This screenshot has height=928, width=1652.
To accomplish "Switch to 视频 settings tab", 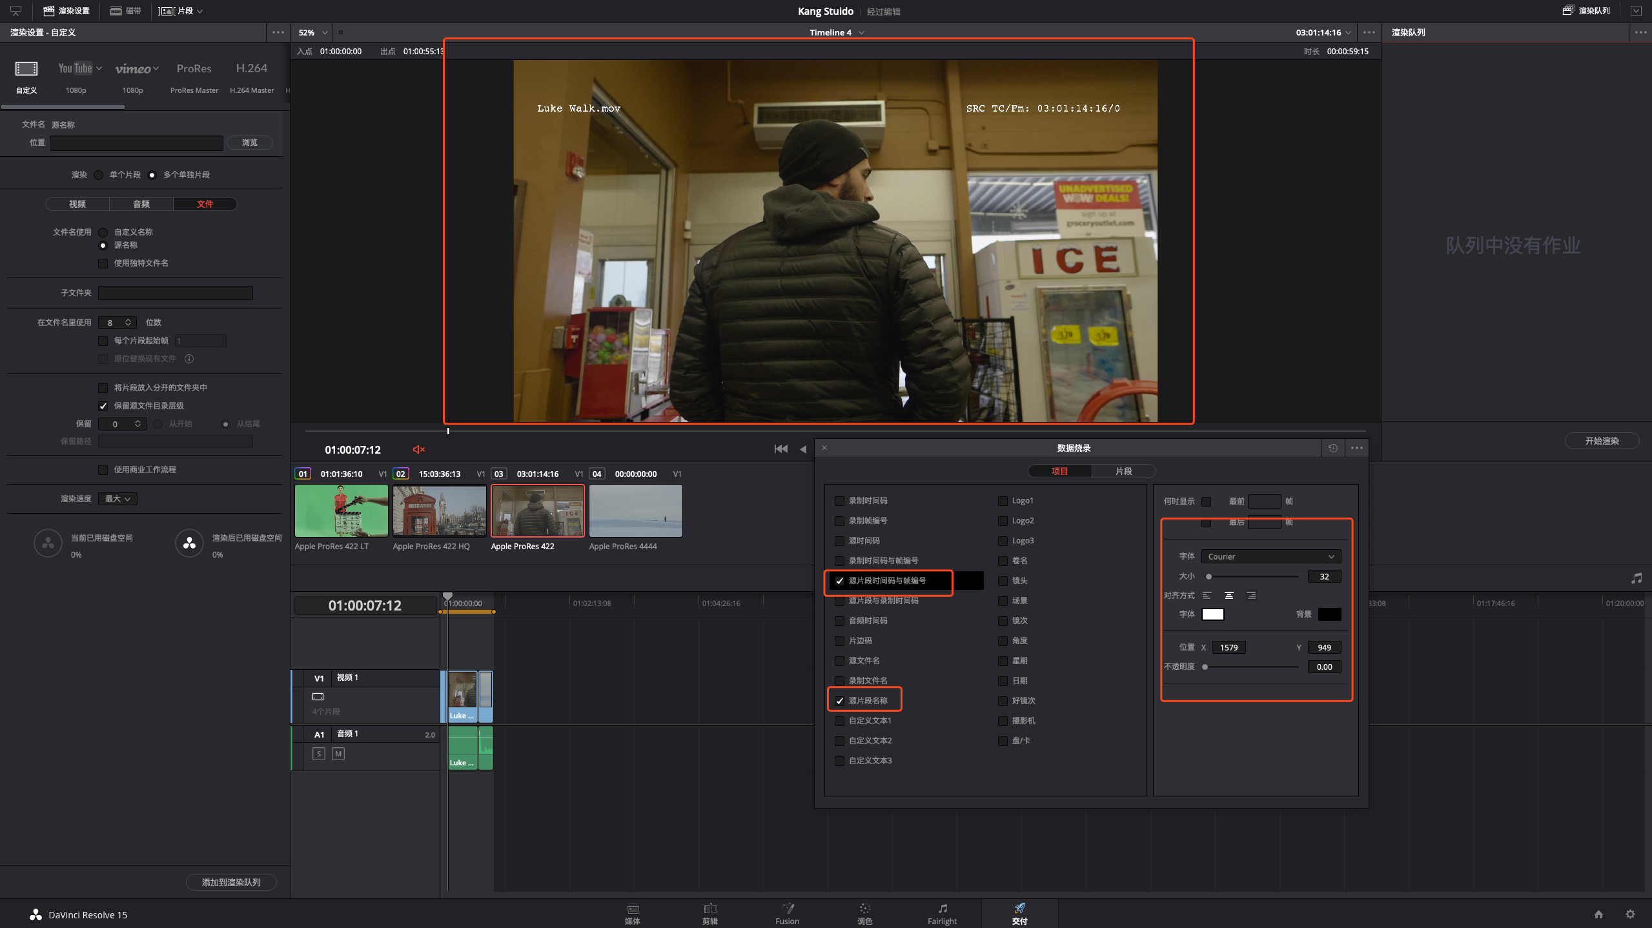I will pos(77,204).
